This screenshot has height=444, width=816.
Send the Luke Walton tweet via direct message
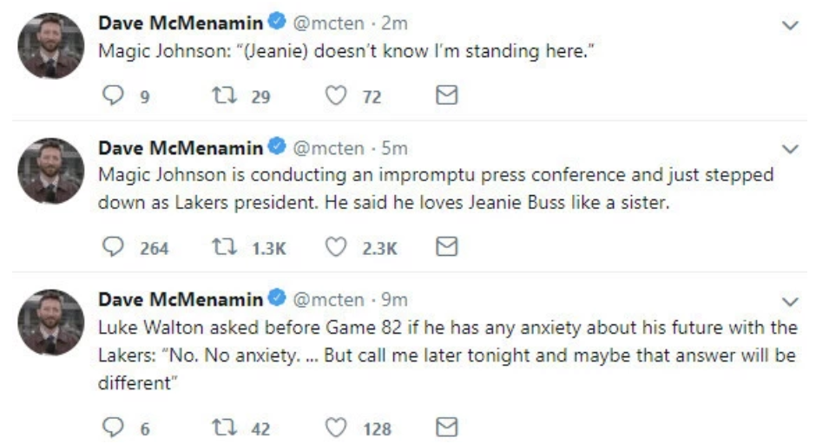coord(445,428)
